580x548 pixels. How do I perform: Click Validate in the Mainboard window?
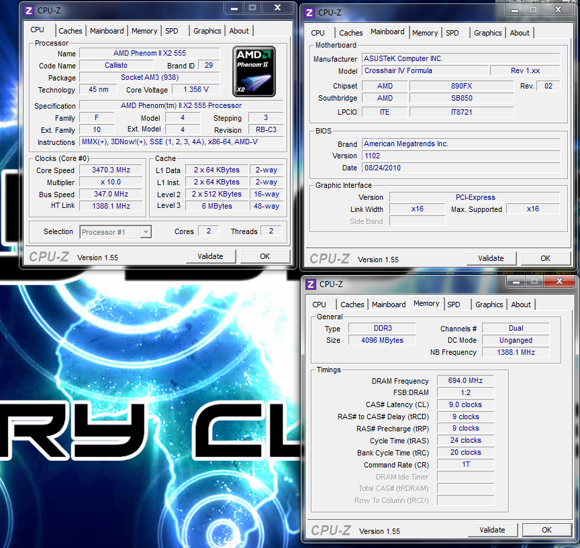coord(491,258)
